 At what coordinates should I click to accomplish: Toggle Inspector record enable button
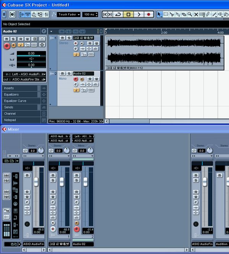7,46
